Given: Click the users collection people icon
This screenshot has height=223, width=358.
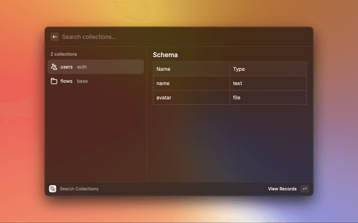Looking at the screenshot, I should (x=54, y=67).
